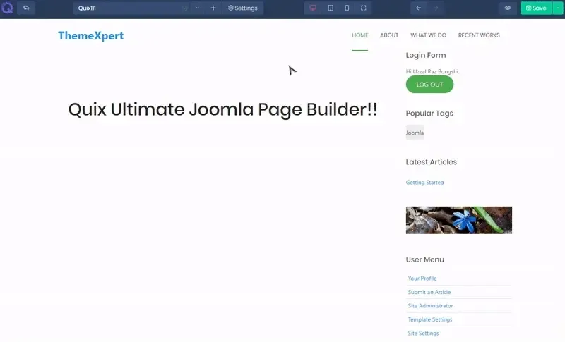Click the User Menu module title
The height and width of the screenshot is (342, 565).
(425, 259)
